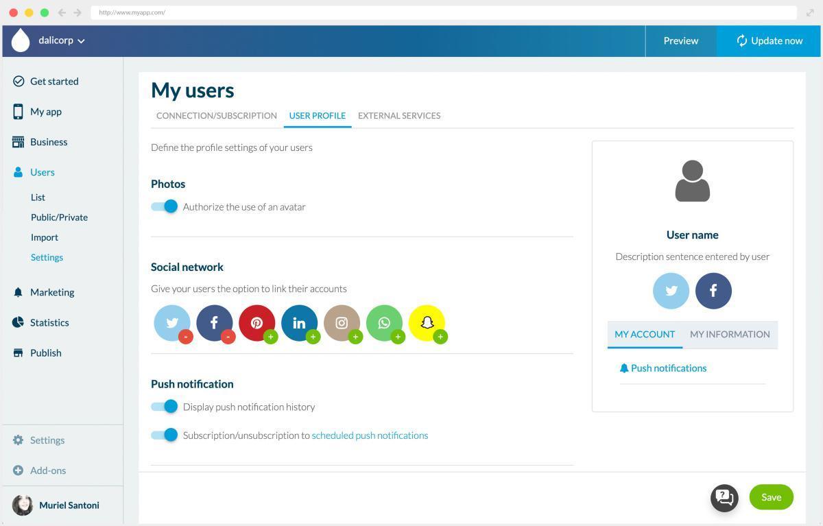Add Pinterest social network
The width and height of the screenshot is (823, 526).
click(270, 337)
